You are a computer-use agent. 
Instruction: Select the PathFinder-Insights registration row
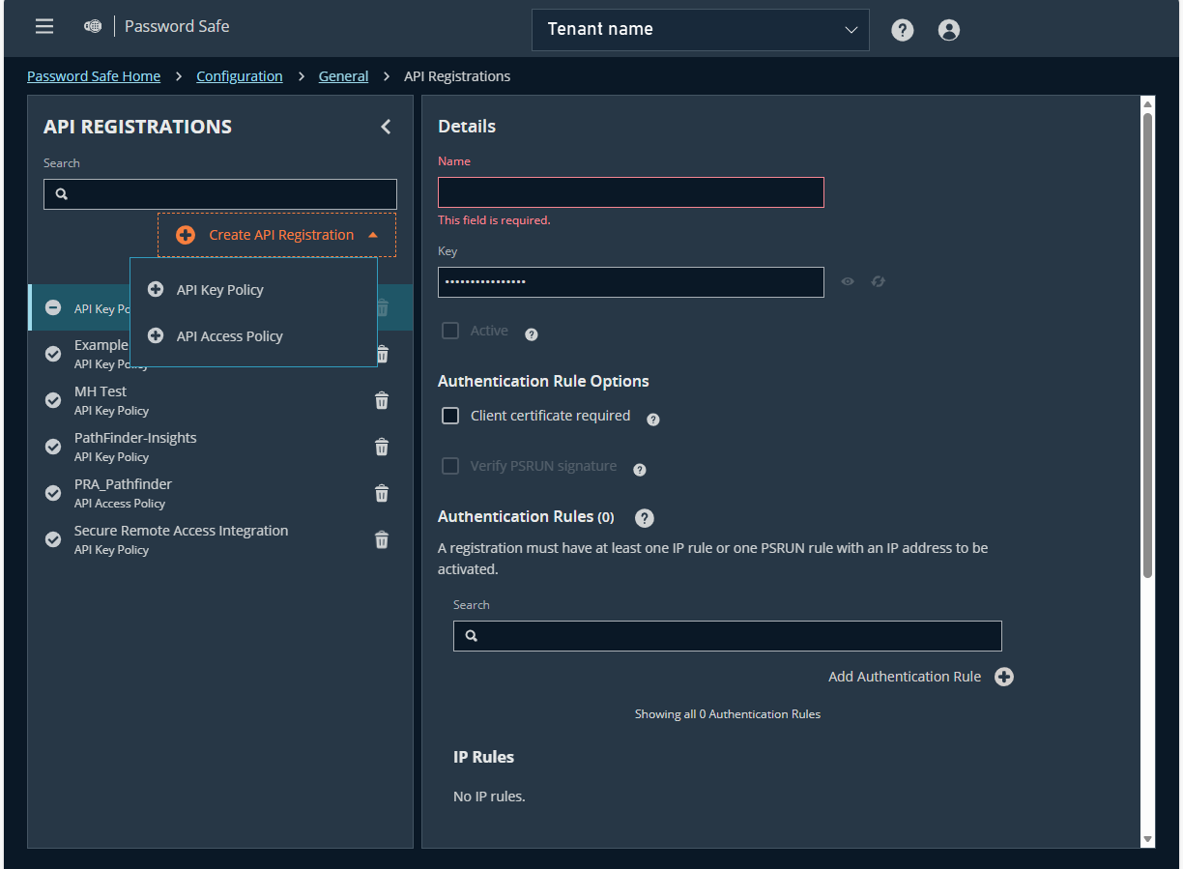pos(220,447)
